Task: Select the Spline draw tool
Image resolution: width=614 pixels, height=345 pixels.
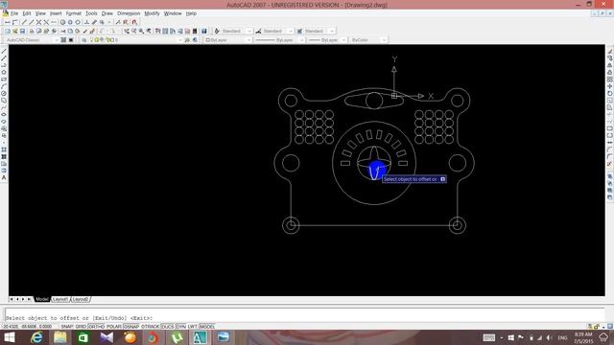Action: (4, 107)
